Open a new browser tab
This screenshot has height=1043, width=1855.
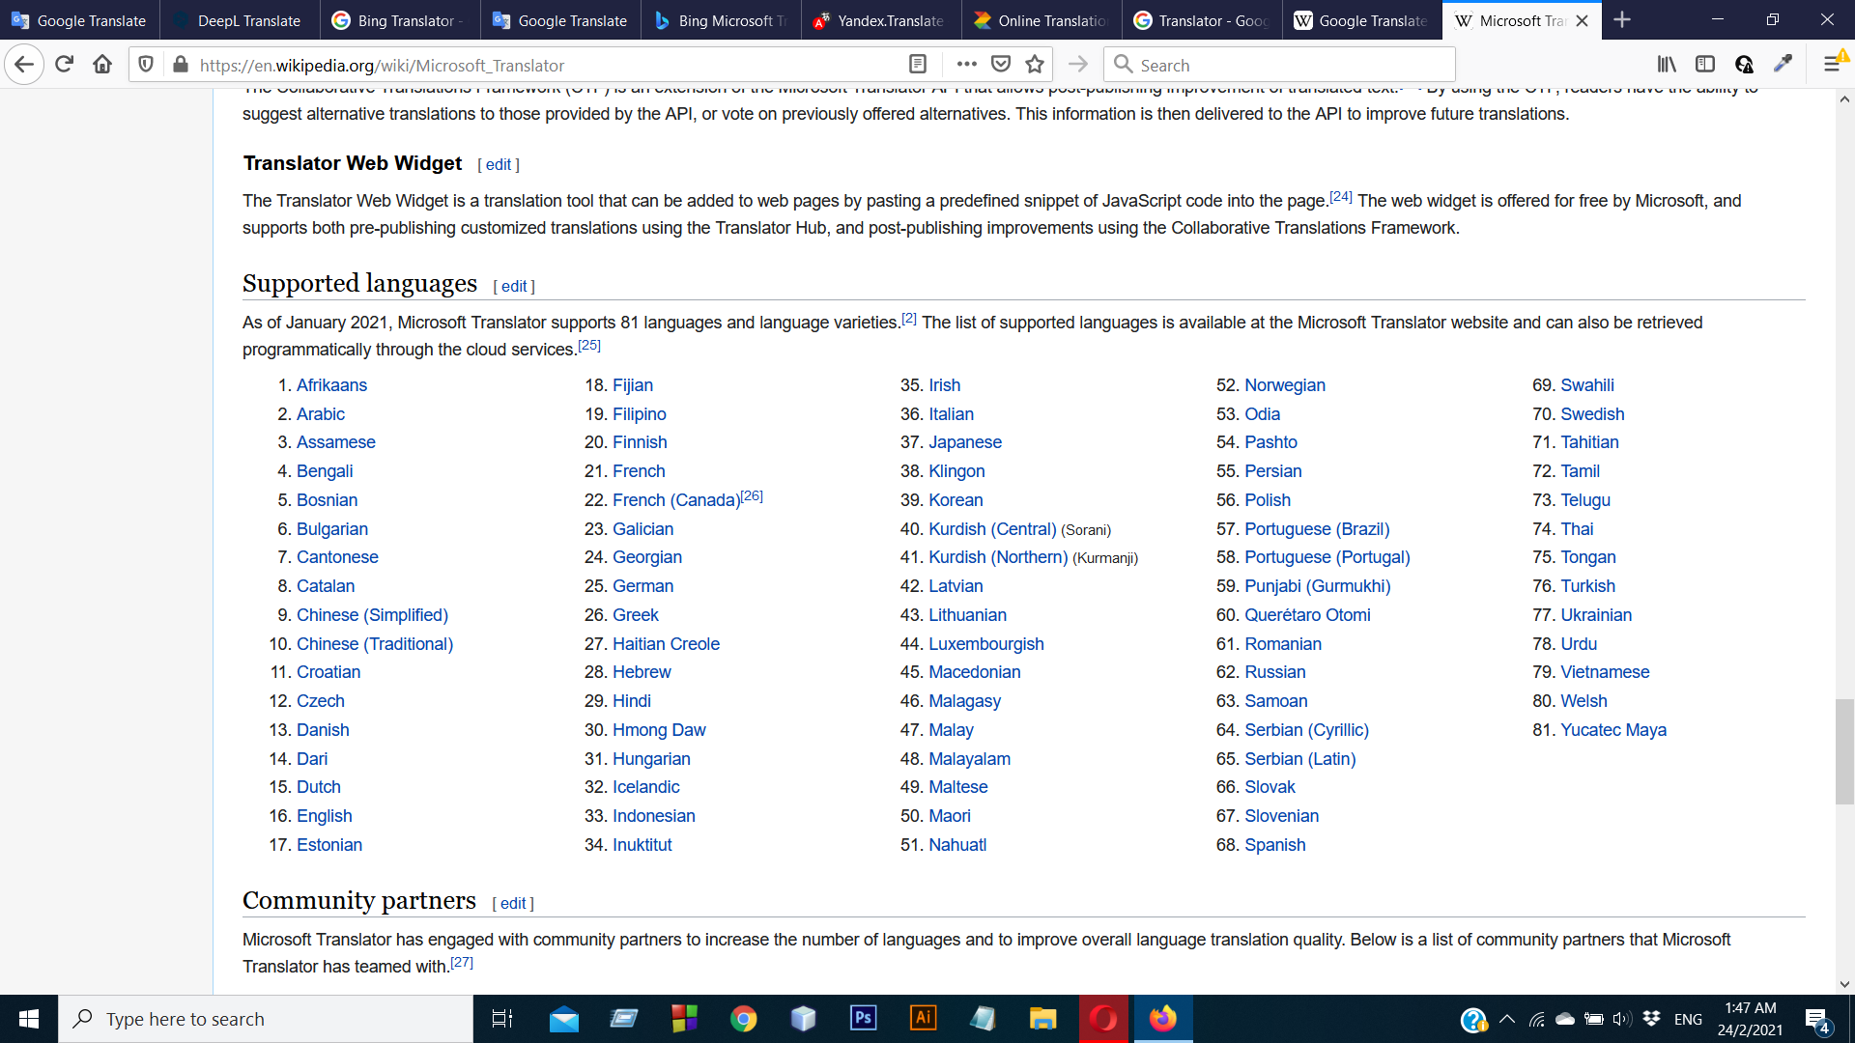[1622, 20]
